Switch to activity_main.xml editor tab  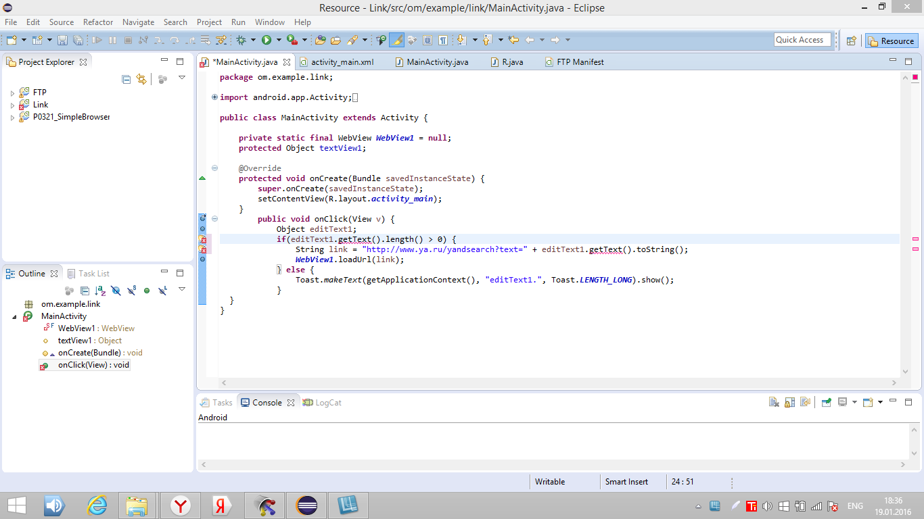336,61
